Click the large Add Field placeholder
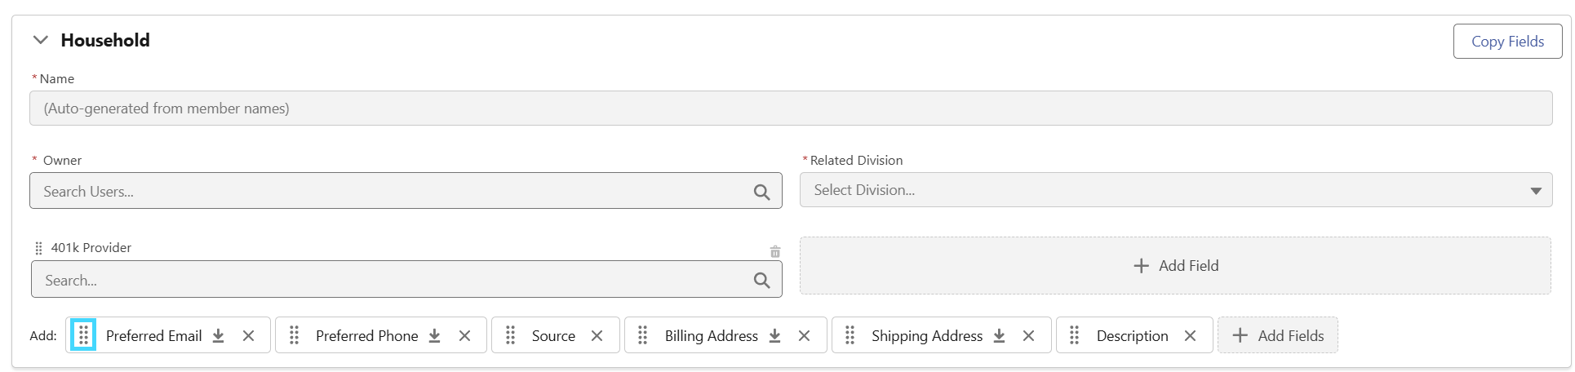 (x=1175, y=266)
